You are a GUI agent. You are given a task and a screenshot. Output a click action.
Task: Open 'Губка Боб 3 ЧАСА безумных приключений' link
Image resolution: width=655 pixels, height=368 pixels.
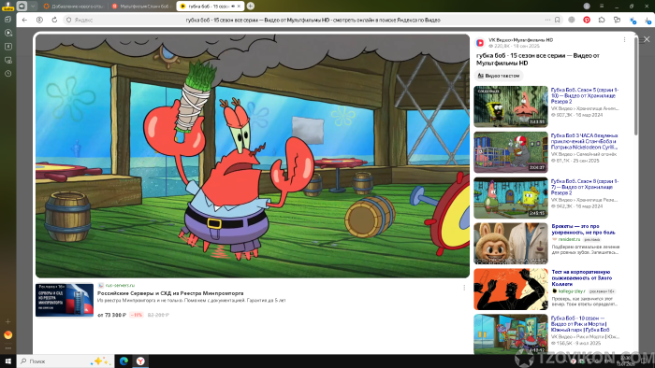point(585,141)
